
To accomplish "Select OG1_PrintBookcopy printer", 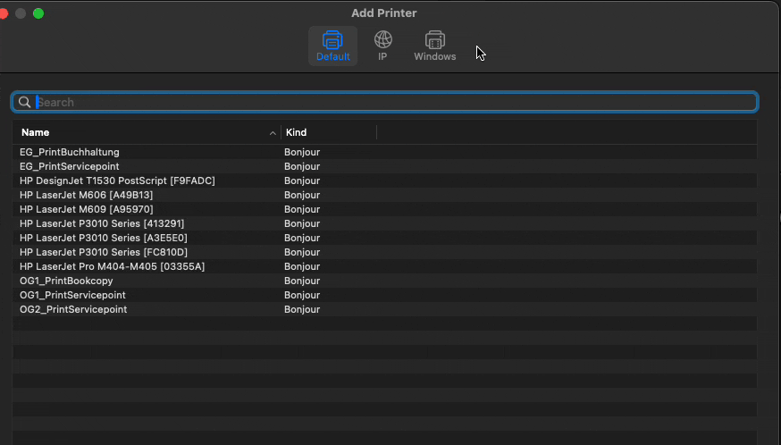I will point(66,281).
